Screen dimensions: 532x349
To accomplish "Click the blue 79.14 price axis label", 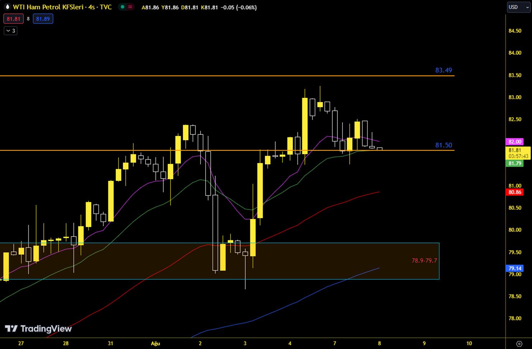I will 515,268.
